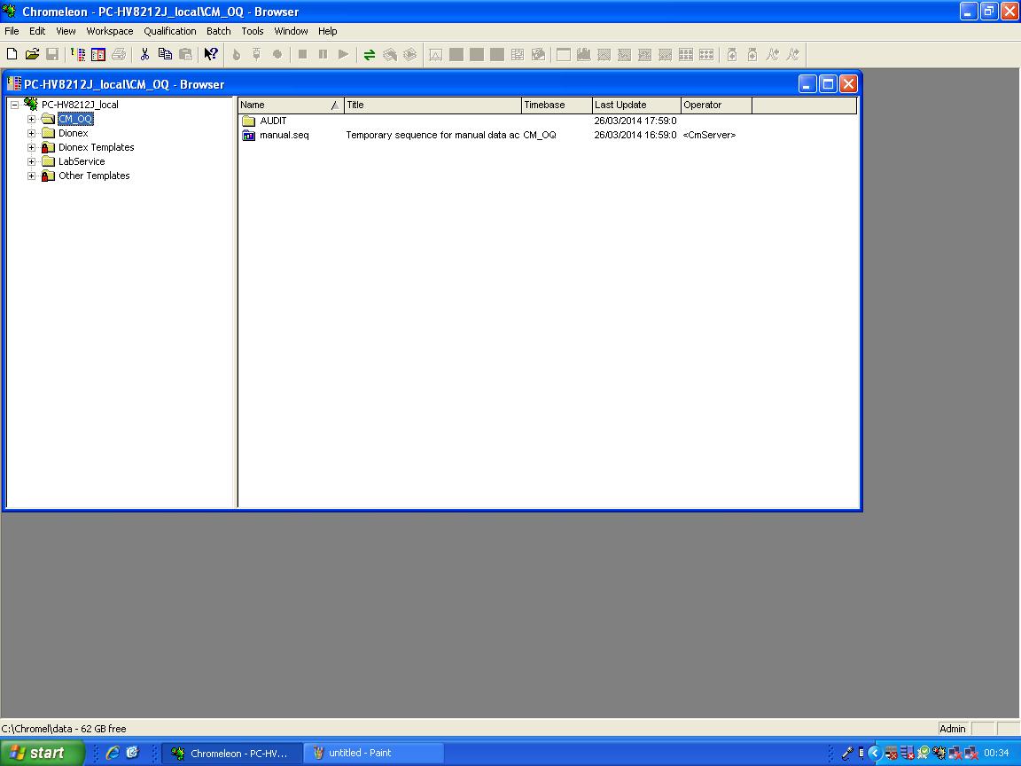Image resolution: width=1021 pixels, height=766 pixels.
Task: Click the Windows Start button
Action: pos(41,753)
